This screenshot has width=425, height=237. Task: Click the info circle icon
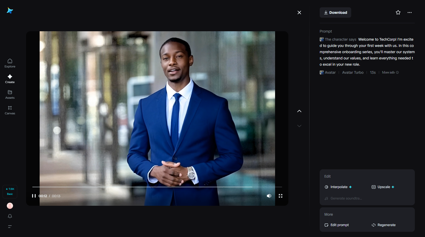[397, 72]
